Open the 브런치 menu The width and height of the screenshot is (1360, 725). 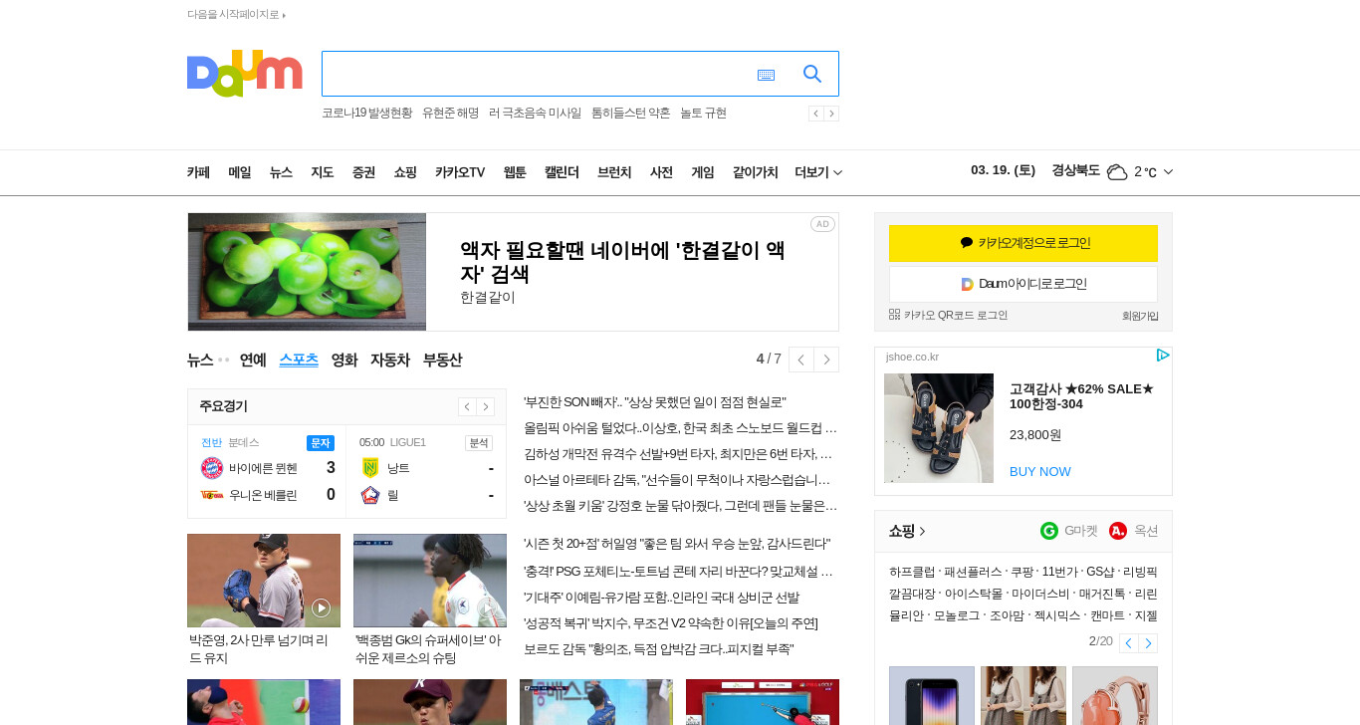(x=614, y=172)
